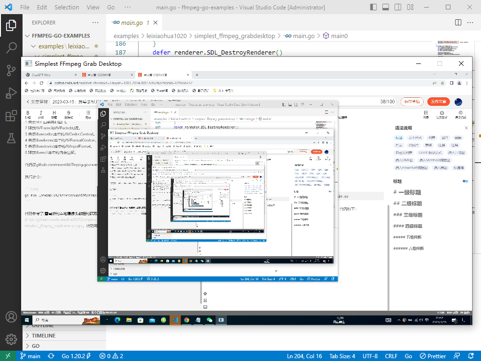The width and height of the screenshot is (481, 361).
Task: Open the main.go breadcrumb dropdown
Action: pyautogui.click(x=299, y=36)
